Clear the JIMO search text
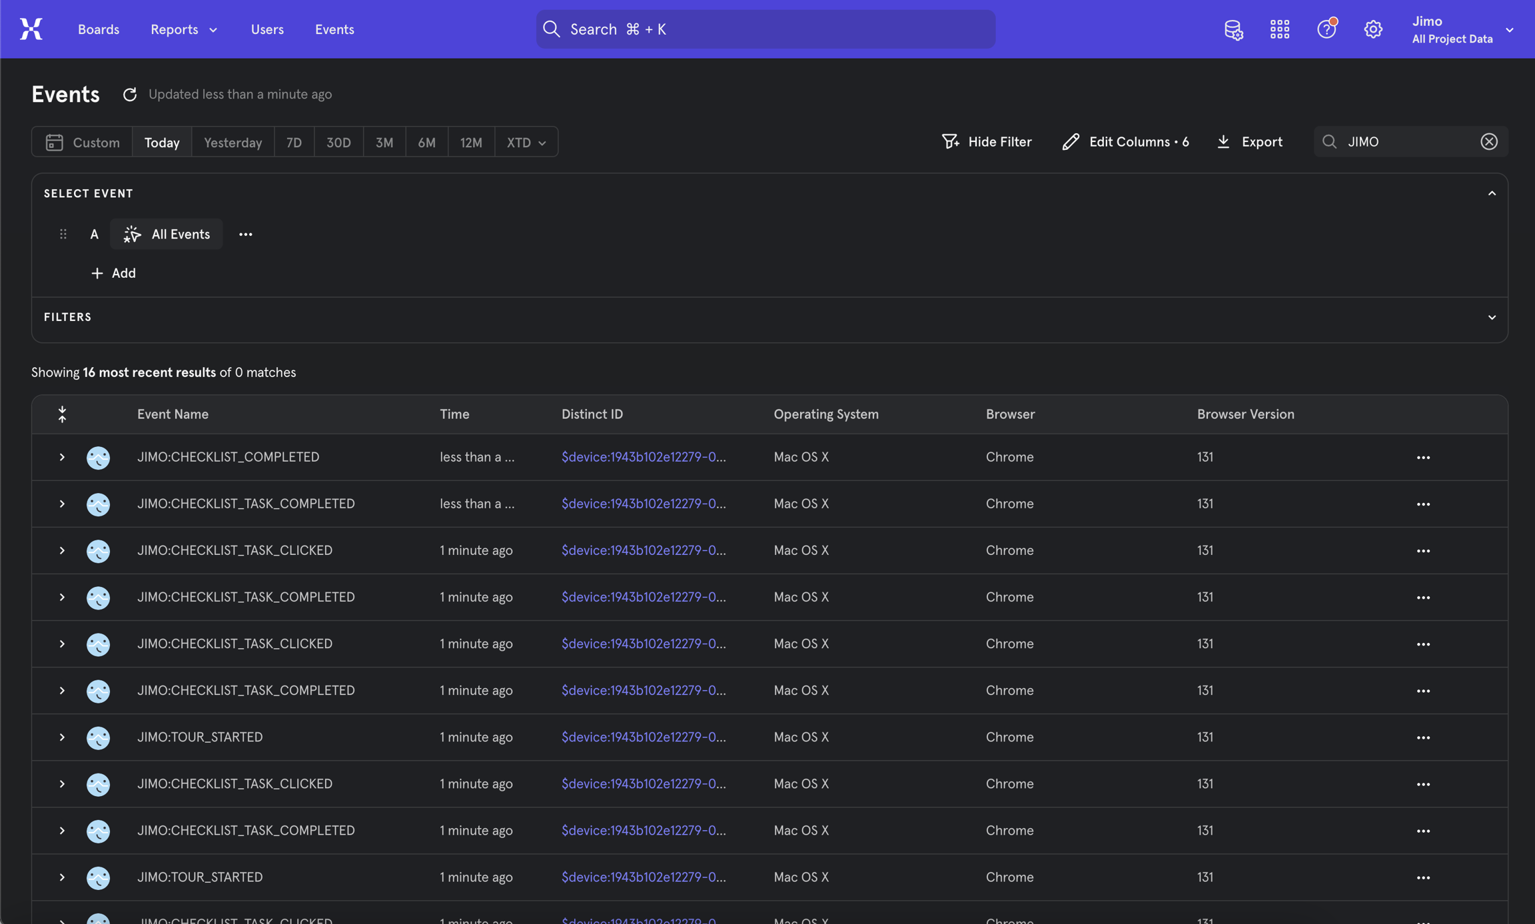This screenshot has height=924, width=1535. 1489,142
